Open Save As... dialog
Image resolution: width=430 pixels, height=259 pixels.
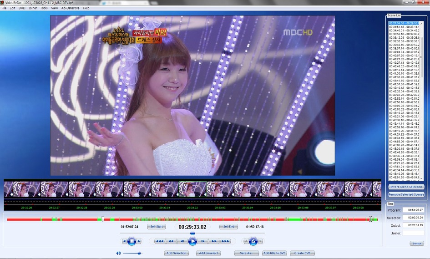pos(247,253)
